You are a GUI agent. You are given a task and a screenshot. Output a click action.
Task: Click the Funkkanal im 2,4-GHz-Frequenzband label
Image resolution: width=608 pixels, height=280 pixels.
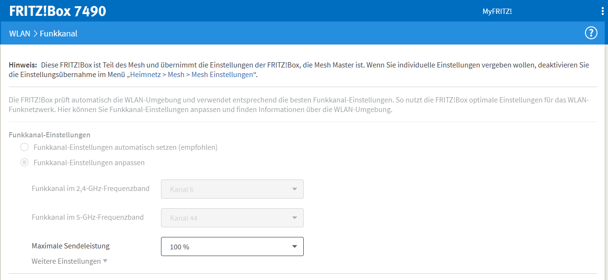[x=91, y=189]
